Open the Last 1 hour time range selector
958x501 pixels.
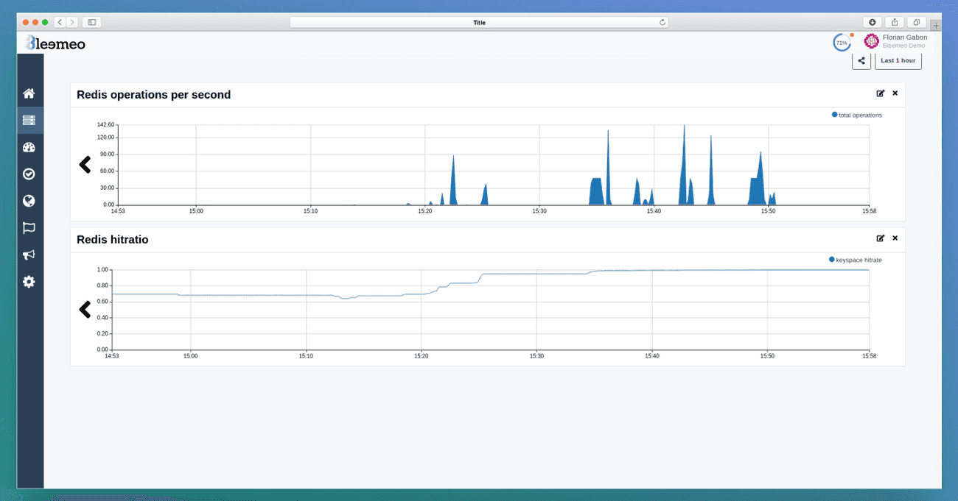point(898,60)
